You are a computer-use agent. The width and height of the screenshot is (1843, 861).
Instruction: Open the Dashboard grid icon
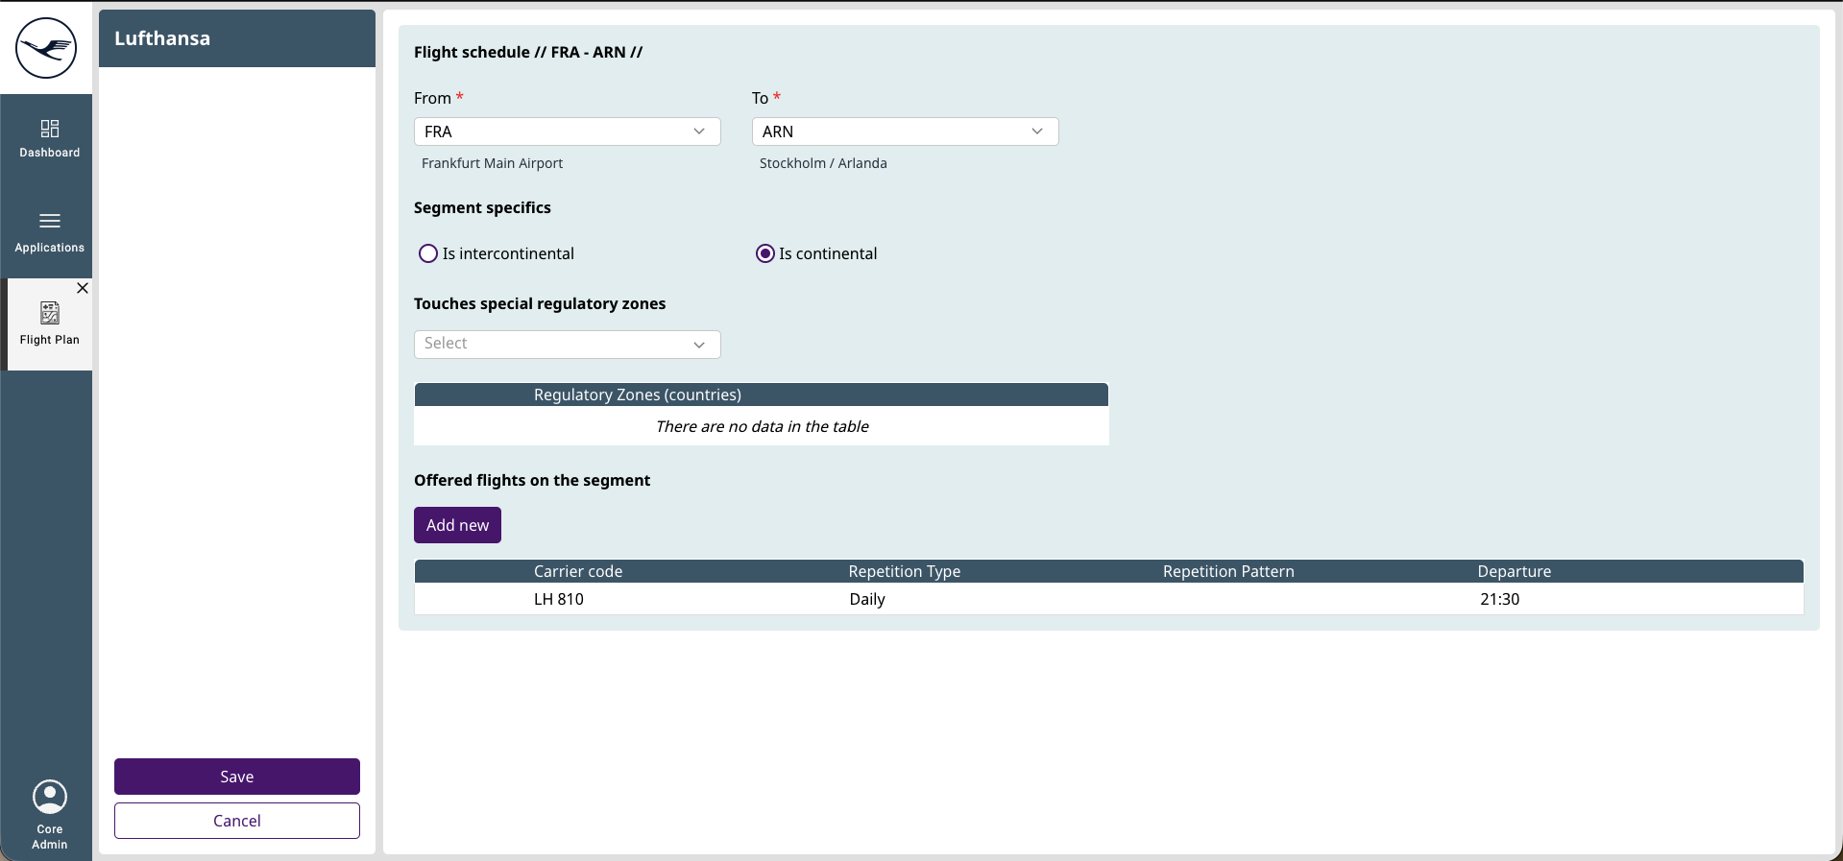(50, 129)
